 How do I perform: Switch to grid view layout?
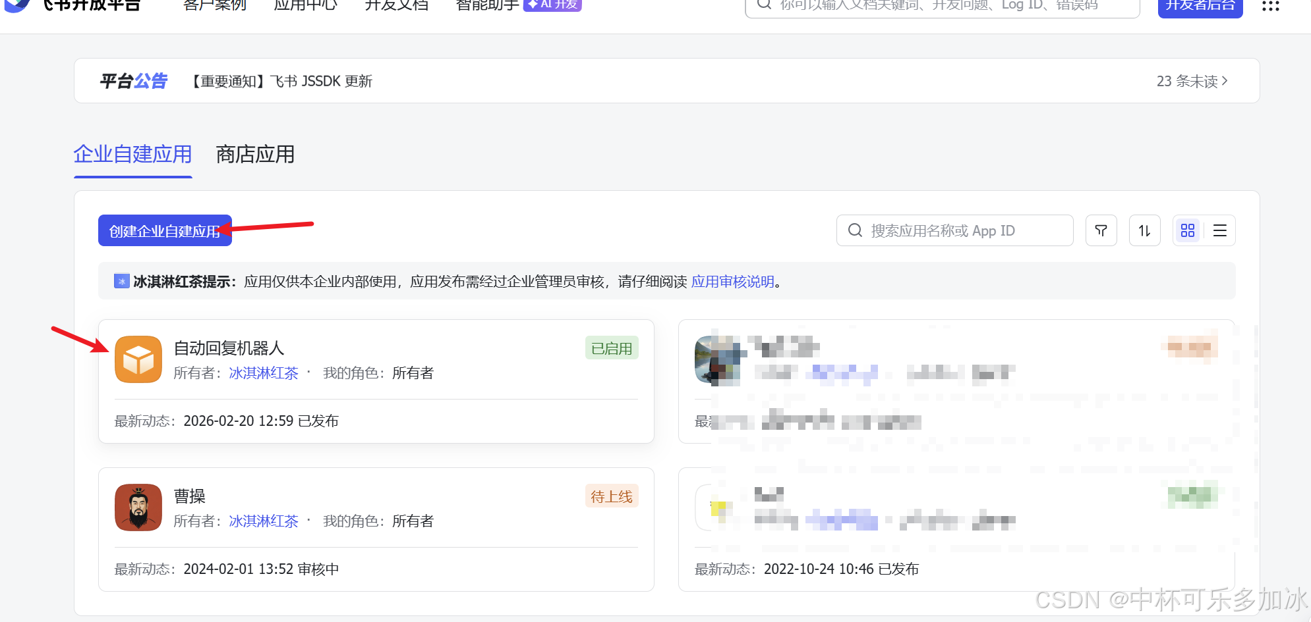(x=1188, y=230)
